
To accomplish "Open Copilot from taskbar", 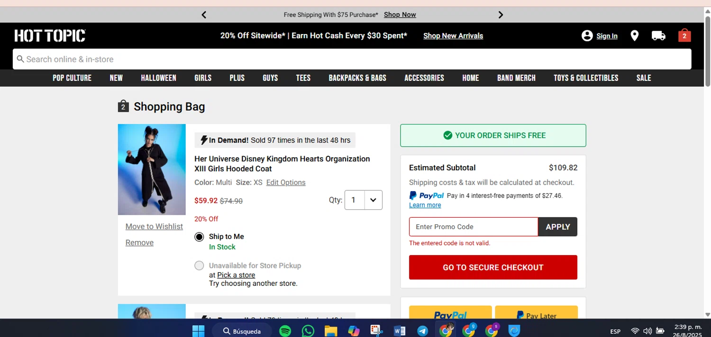I will pyautogui.click(x=354, y=331).
